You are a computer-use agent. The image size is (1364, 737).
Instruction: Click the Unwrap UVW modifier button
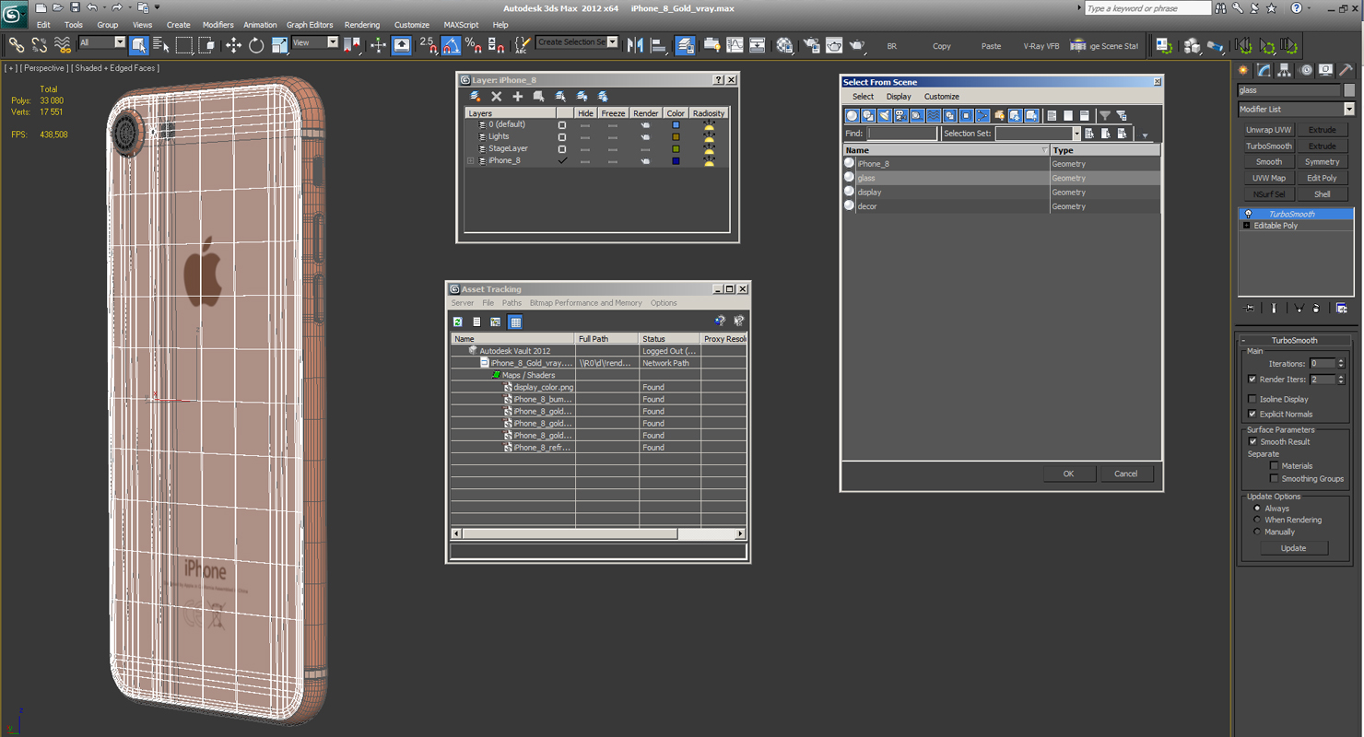point(1269,130)
